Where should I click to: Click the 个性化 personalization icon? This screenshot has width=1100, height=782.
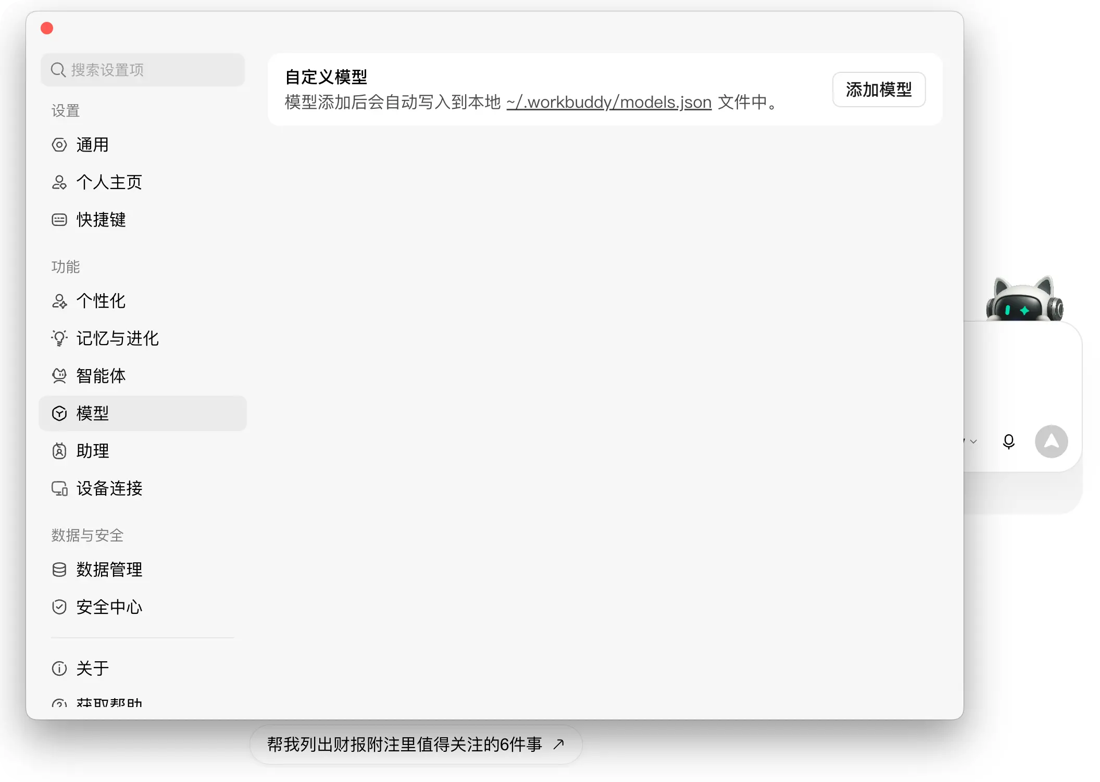point(59,301)
